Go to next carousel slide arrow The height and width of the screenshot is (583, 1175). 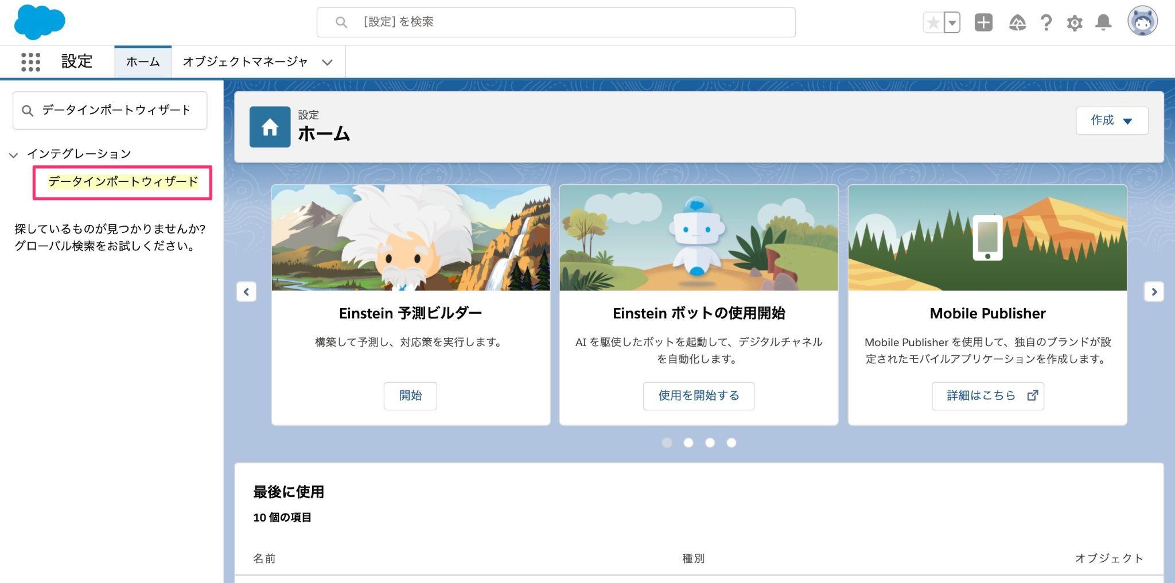[1154, 291]
